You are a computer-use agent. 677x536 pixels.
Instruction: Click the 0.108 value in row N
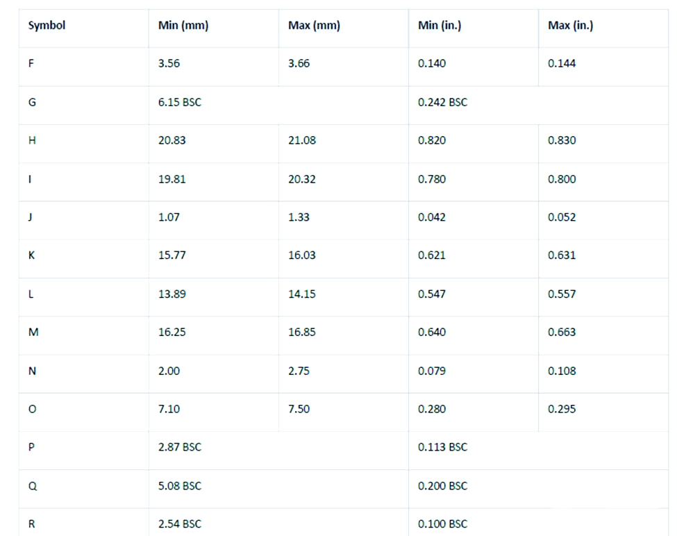coord(562,371)
